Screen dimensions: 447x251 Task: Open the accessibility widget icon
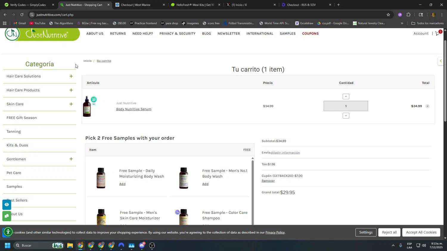8,231
